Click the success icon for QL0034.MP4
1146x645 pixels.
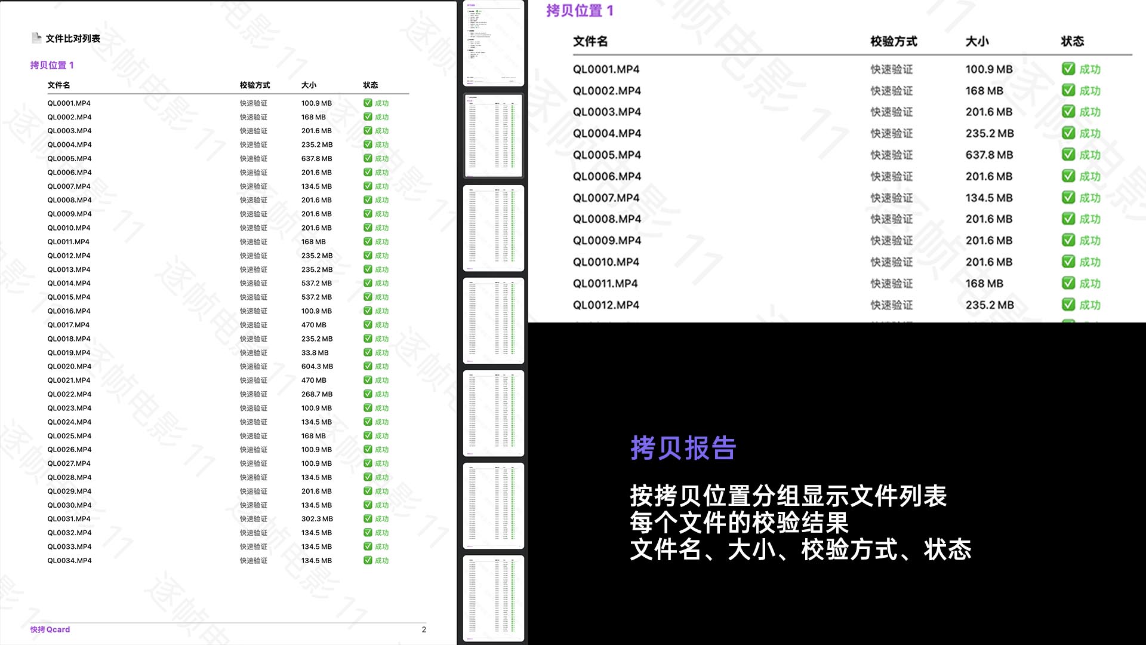coord(368,560)
